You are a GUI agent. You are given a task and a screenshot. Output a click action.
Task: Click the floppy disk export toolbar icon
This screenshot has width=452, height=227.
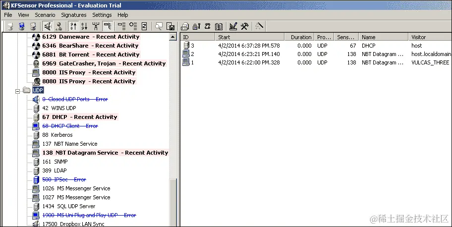coord(170,26)
